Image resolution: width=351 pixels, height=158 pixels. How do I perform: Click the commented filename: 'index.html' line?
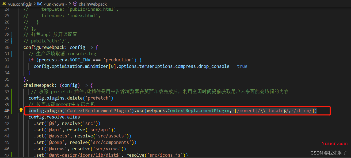click(x=62, y=15)
